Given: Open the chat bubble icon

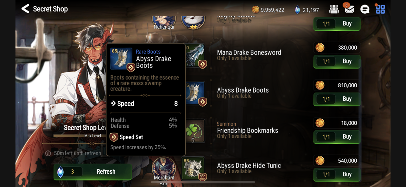Looking at the screenshot, I should (365, 9).
